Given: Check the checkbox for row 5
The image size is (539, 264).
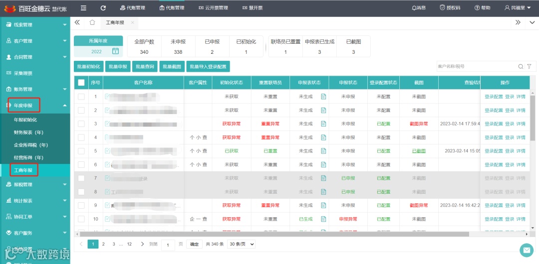Looking at the screenshot, I should (x=81, y=151).
